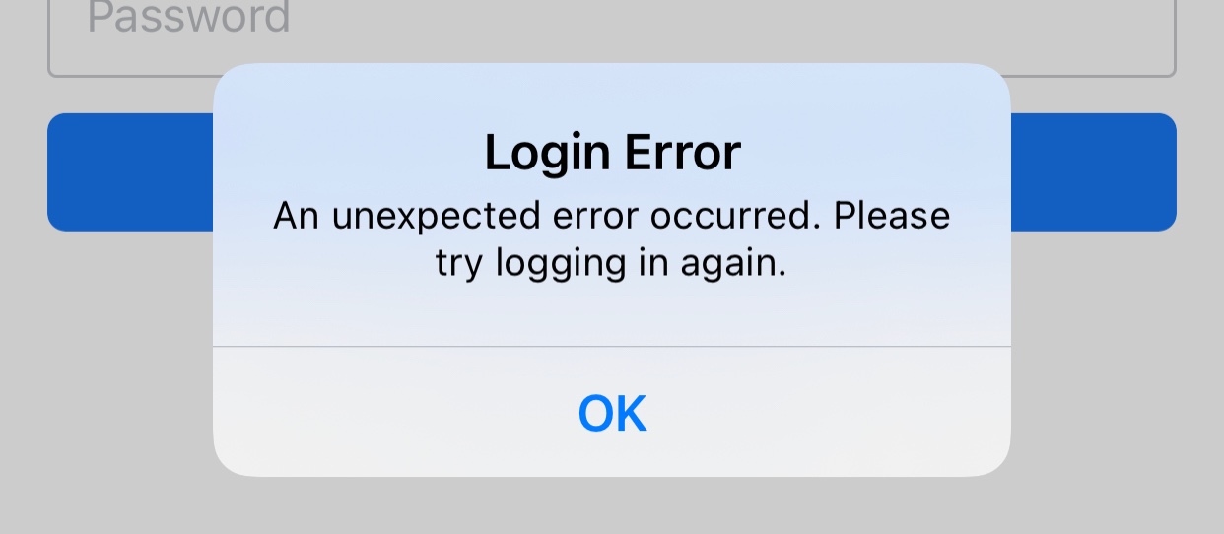Close the error popup via the OK label
This screenshot has height=534, width=1224.
pos(612,413)
